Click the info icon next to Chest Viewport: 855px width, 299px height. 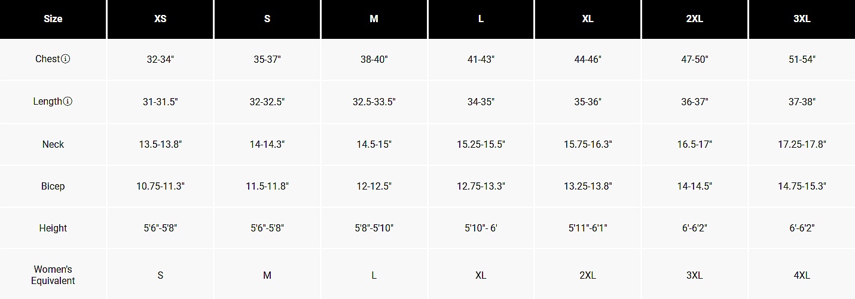point(66,59)
